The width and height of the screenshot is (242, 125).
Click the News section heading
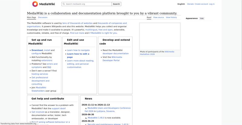pyautogui.click(x=88, y=99)
